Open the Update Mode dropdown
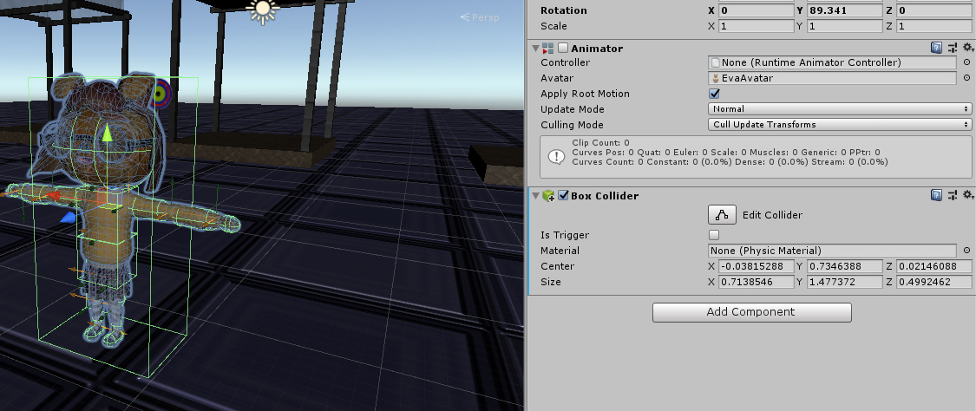Screen dimensions: 976x411 tap(840, 109)
